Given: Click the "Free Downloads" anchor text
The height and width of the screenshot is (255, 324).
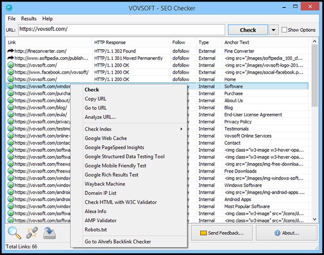Looking at the screenshot, I should 240,171.
